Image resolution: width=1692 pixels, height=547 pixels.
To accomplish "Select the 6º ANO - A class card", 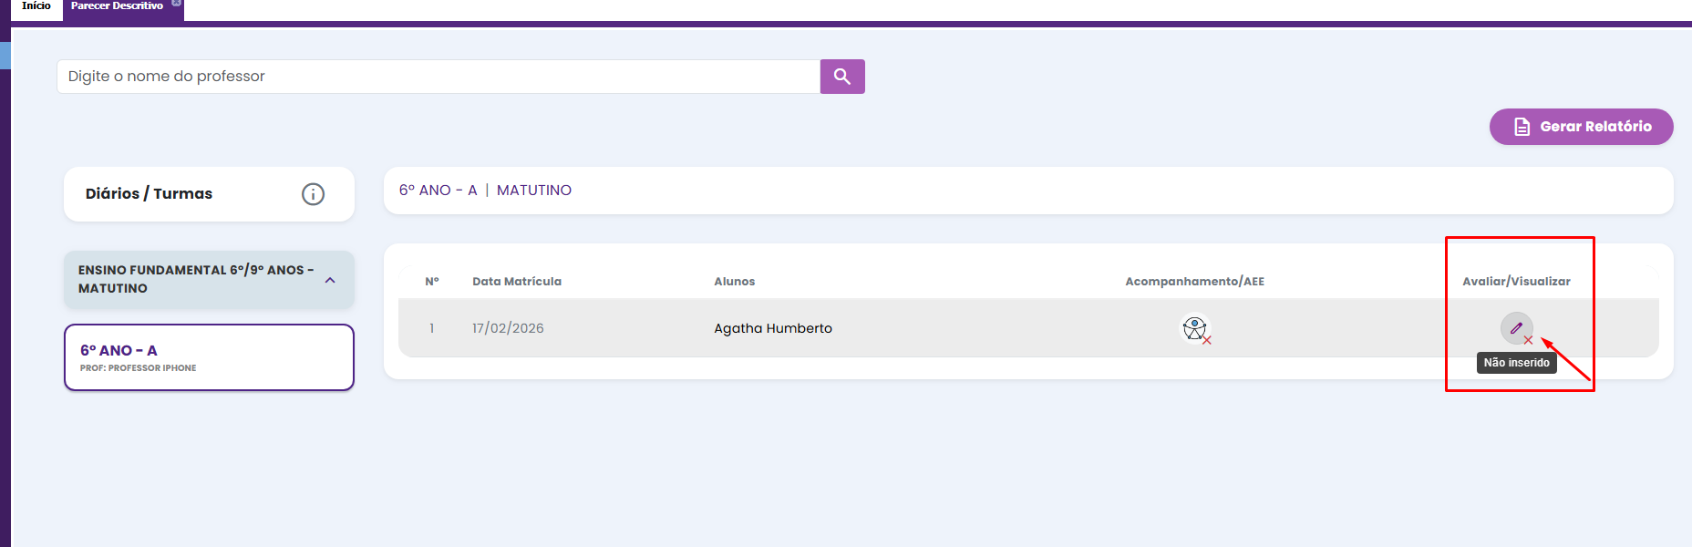I will click(209, 357).
